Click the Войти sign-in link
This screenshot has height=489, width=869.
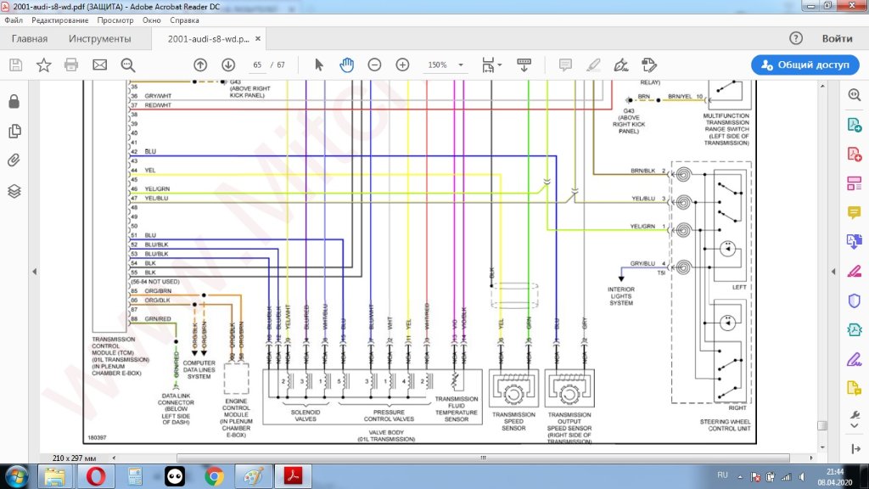pos(837,39)
